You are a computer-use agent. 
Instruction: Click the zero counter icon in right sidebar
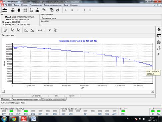pos(159,30)
